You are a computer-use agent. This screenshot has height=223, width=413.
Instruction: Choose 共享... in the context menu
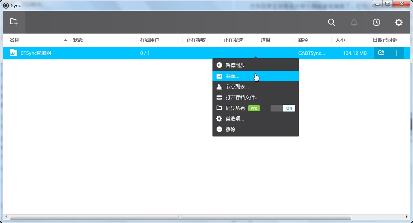255,76
